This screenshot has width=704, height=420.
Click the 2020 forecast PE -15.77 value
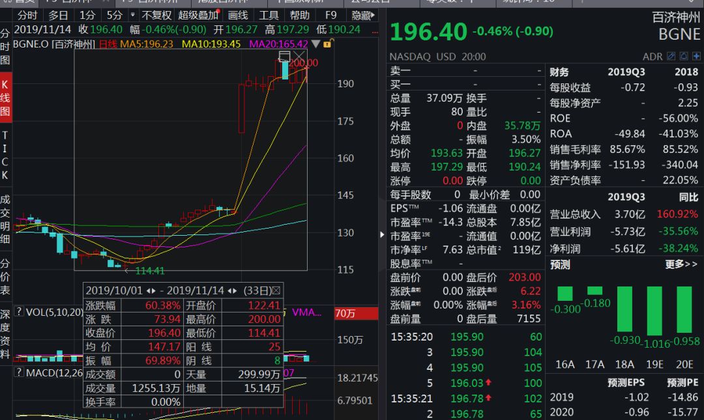click(x=682, y=412)
